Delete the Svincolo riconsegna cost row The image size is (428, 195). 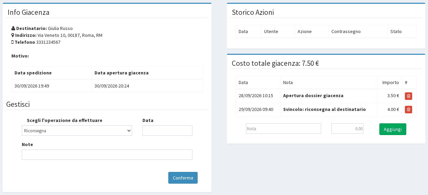[x=408, y=110]
